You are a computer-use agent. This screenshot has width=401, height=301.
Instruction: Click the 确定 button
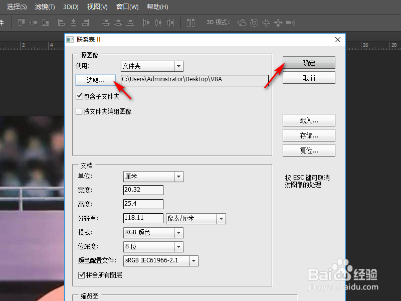pyautogui.click(x=309, y=63)
